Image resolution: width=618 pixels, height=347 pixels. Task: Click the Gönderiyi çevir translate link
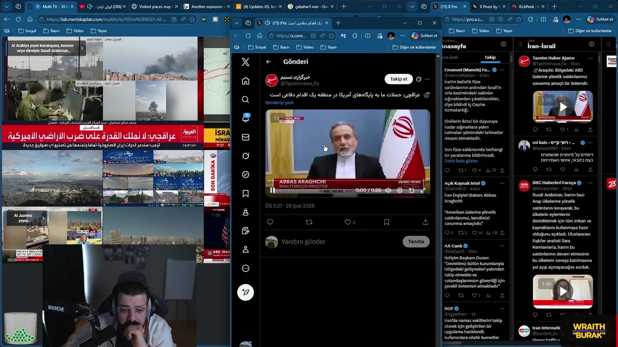pyautogui.click(x=280, y=103)
